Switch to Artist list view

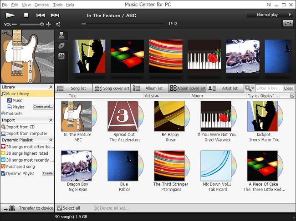[225, 88]
